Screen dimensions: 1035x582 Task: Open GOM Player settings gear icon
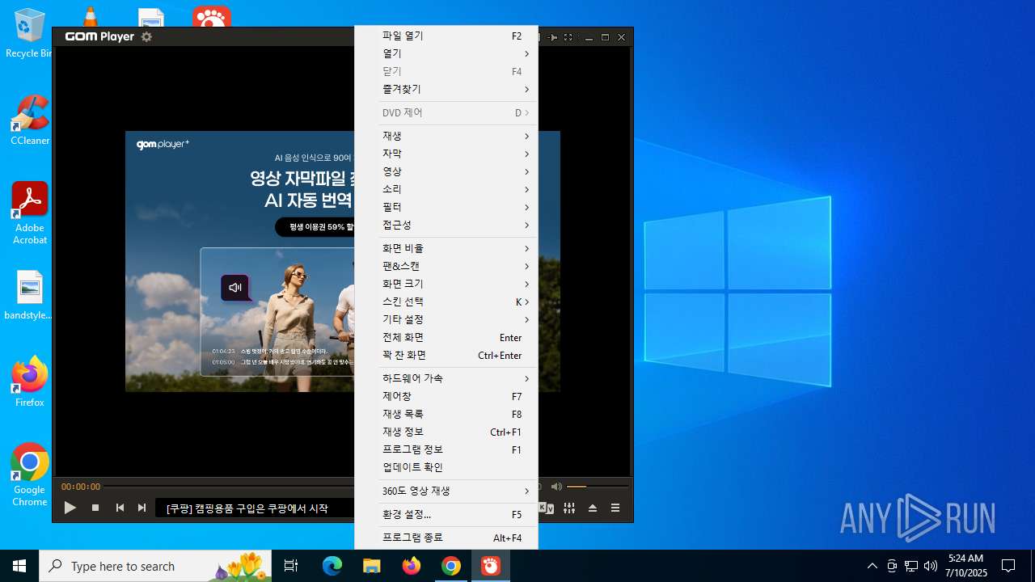[146, 36]
